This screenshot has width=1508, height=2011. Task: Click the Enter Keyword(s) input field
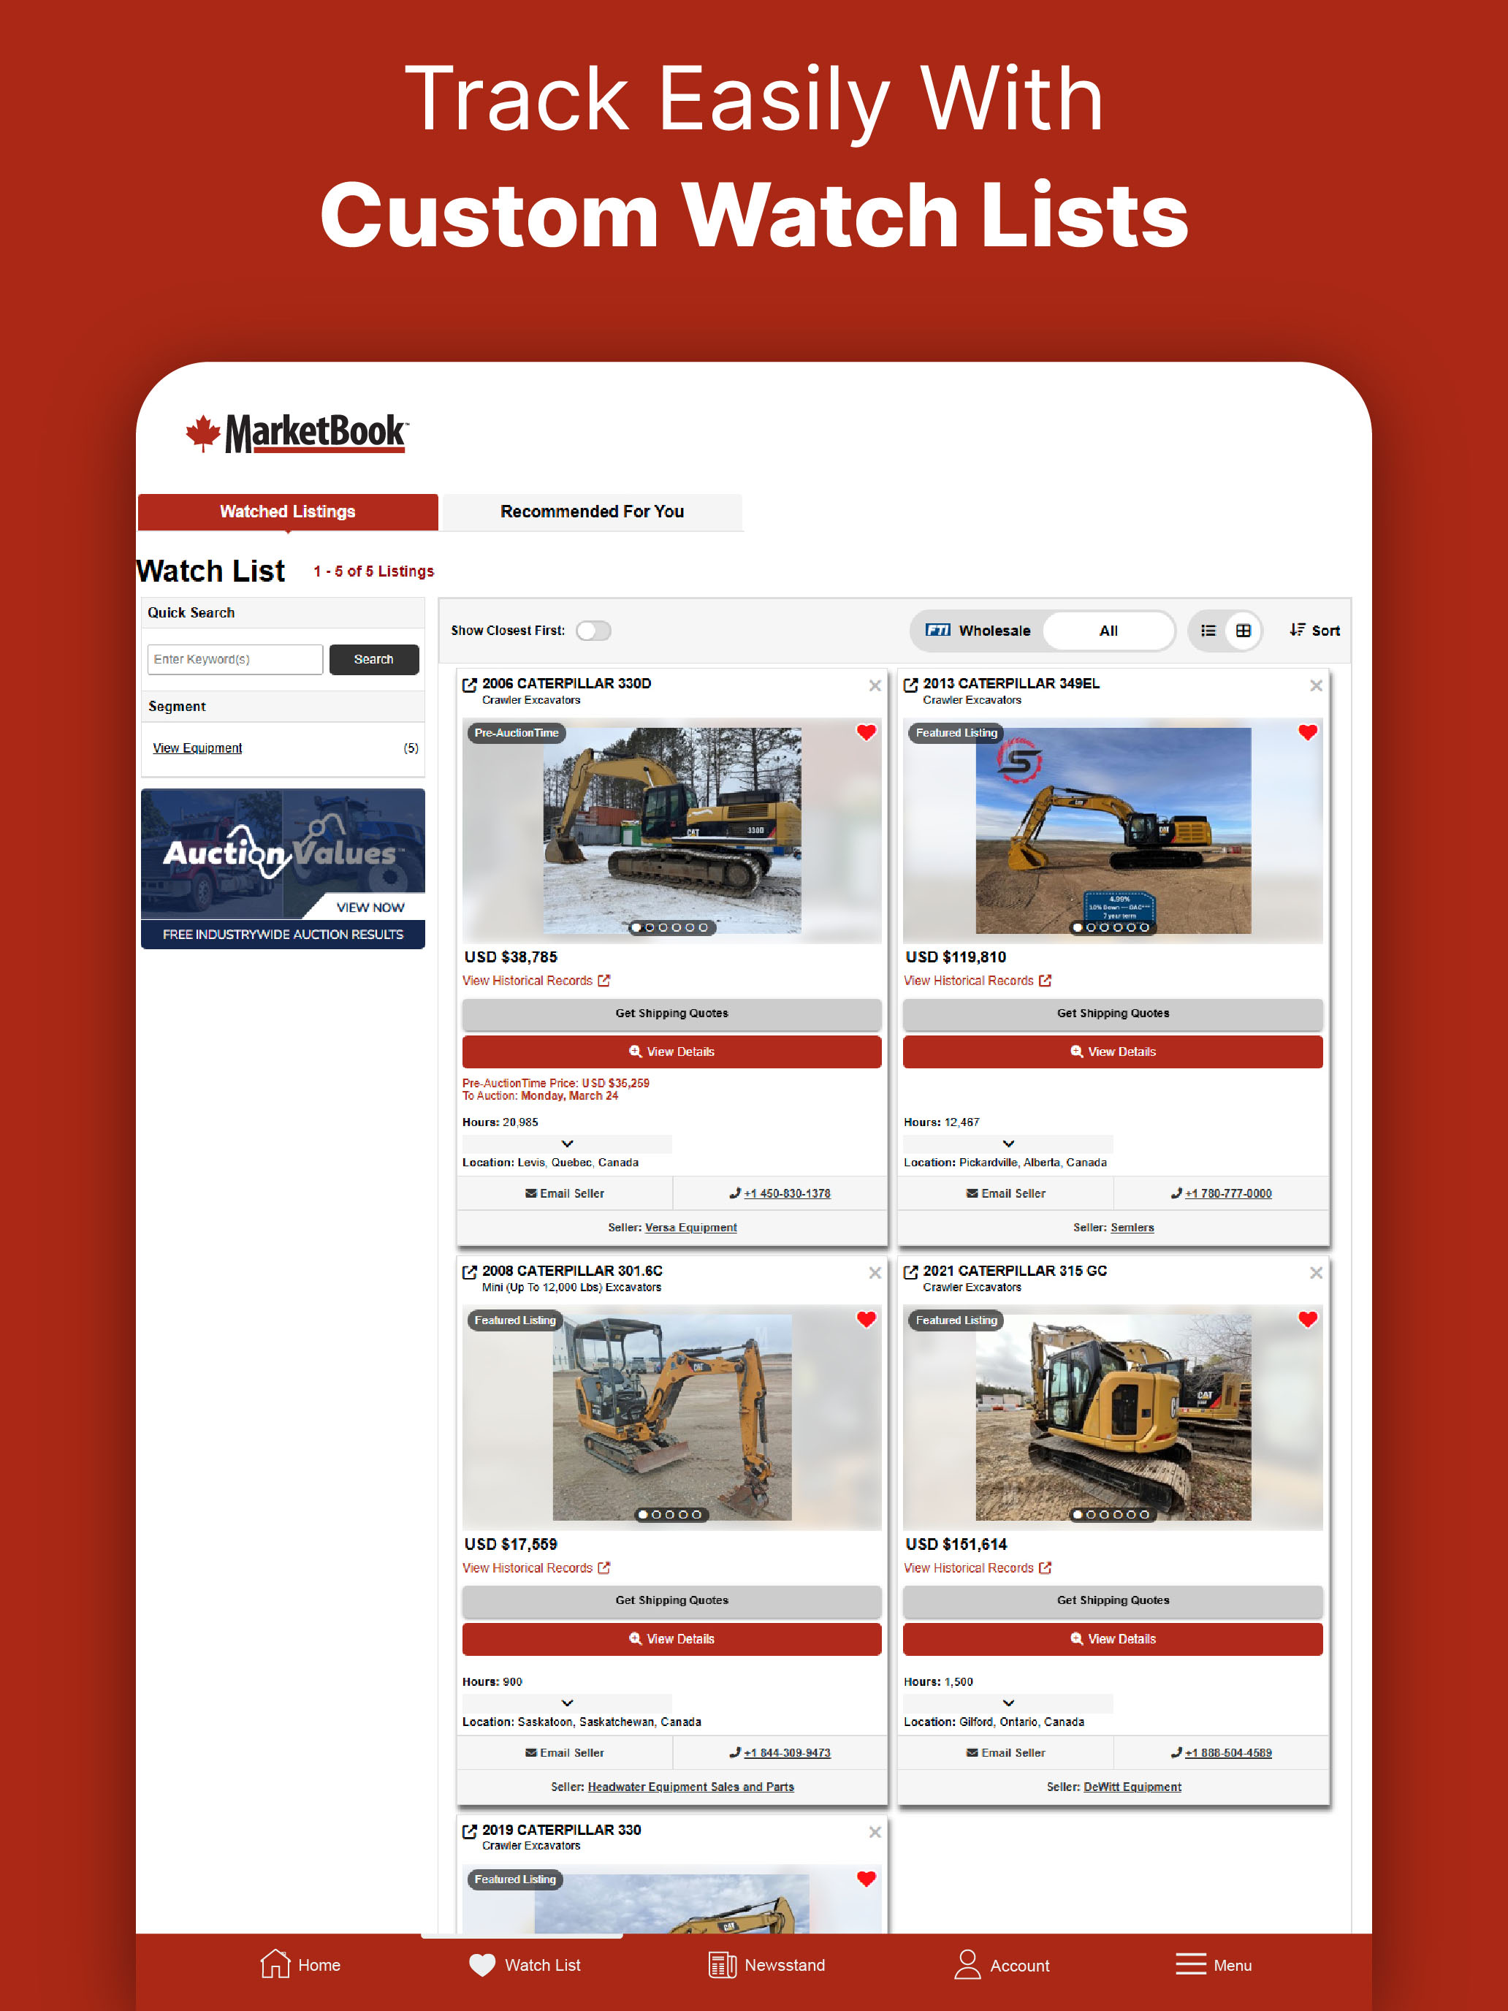click(235, 659)
